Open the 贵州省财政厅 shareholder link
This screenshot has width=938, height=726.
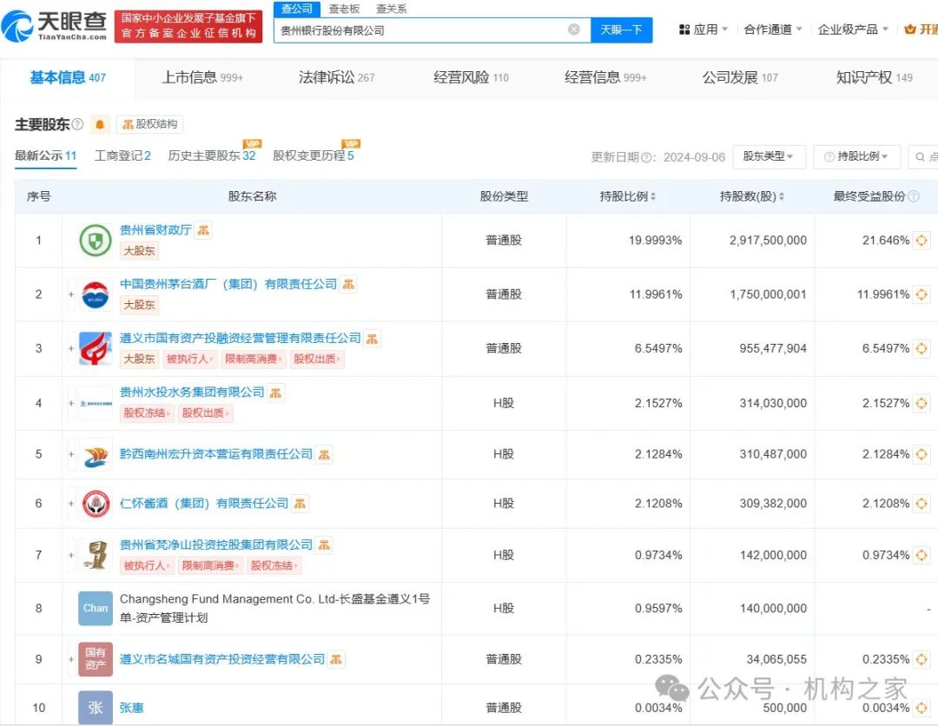(x=155, y=229)
